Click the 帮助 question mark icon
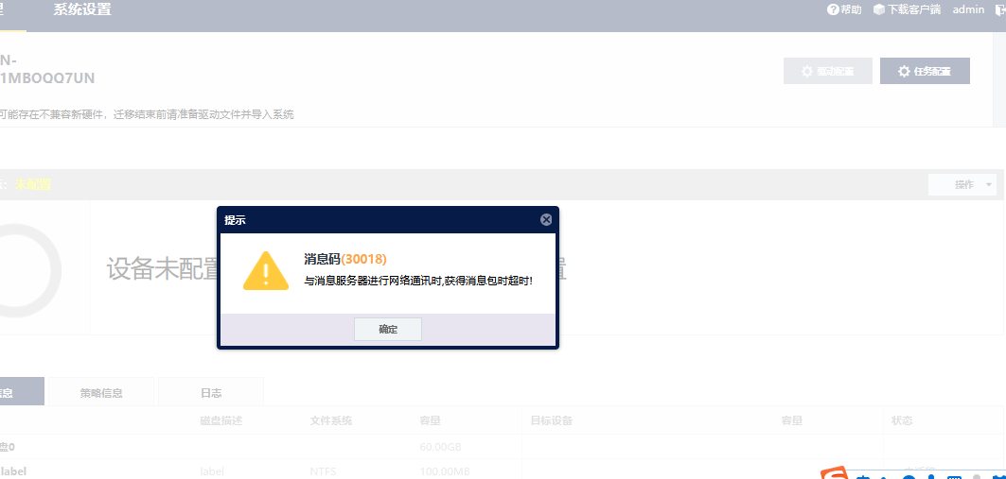This screenshot has width=1006, height=479. coord(833,9)
